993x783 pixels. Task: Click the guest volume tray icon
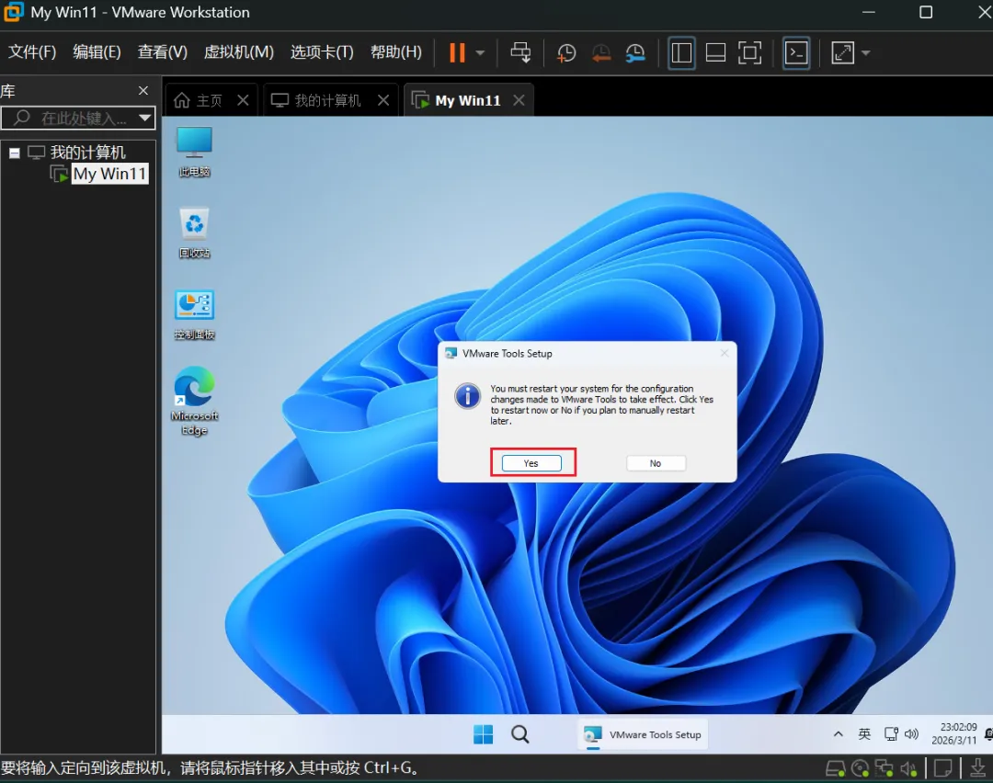tap(911, 734)
